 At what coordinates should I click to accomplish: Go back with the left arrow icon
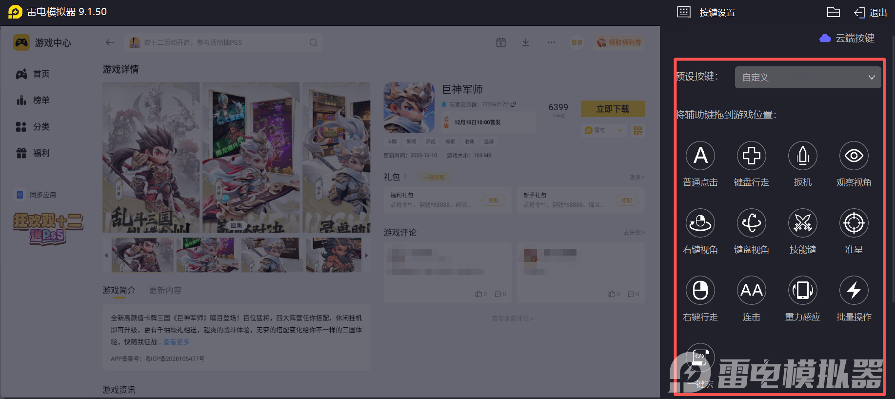coord(110,42)
